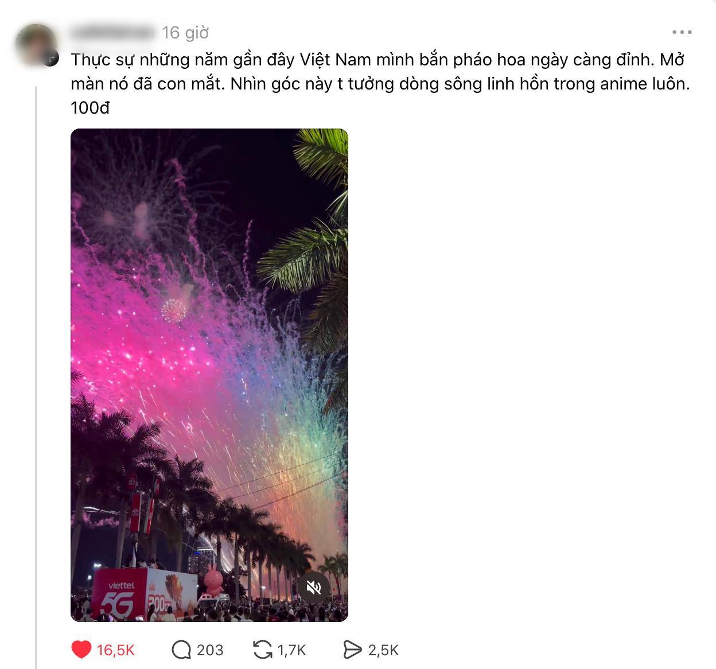
Task: Click the vertical thread line under avatar
Action: click(x=37, y=377)
